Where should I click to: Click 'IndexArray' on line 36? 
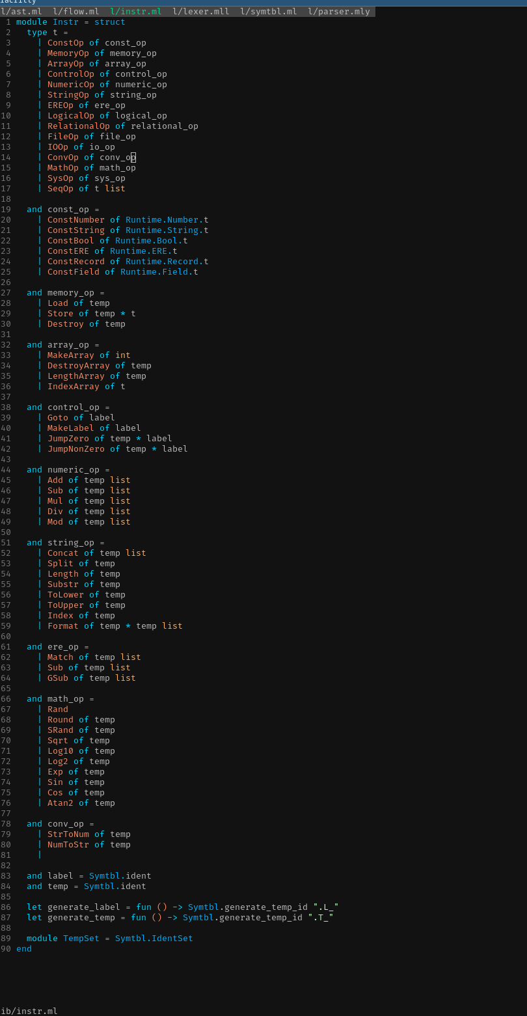pyautogui.click(x=74, y=387)
